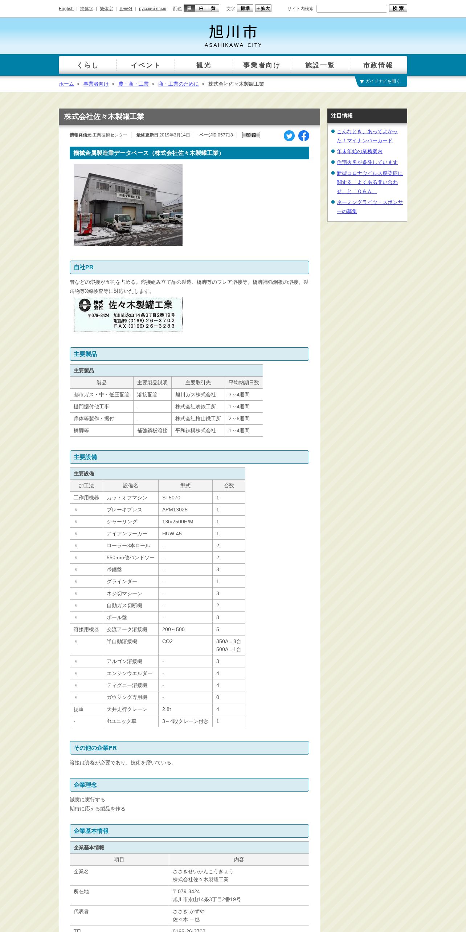Expand ガイドナビを開く panel
Image resolution: width=466 pixels, height=932 pixels.
click(381, 81)
